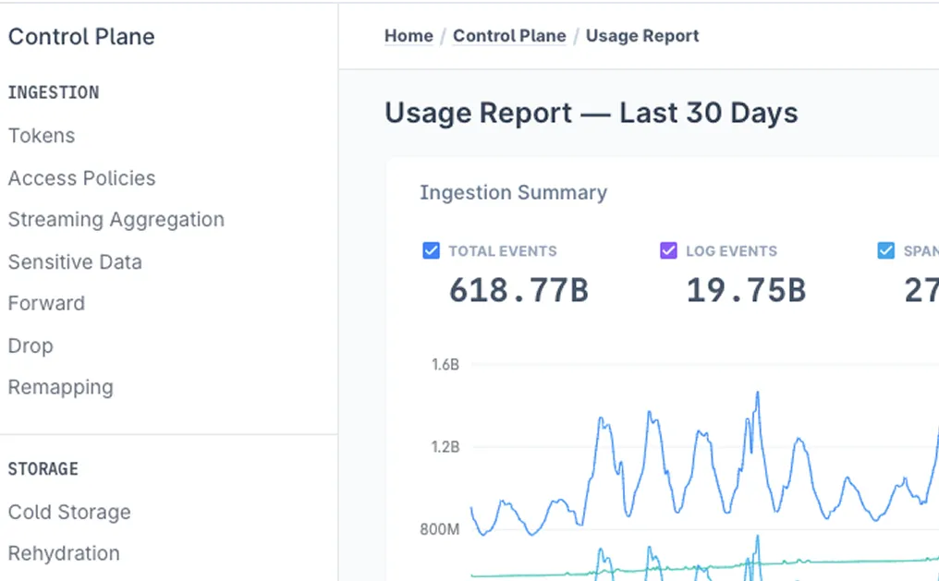This screenshot has width=939, height=581.
Task: Go to Access Policies page
Action: (81, 178)
